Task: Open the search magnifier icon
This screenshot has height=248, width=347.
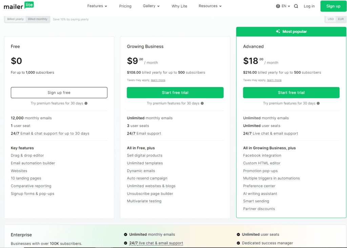Action: pyautogui.click(x=296, y=6)
